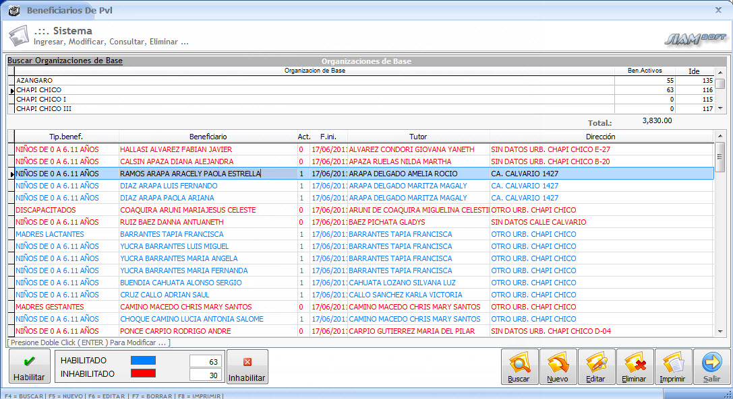
Task: Click the Inhabilitar red X button
Action: [247, 367]
